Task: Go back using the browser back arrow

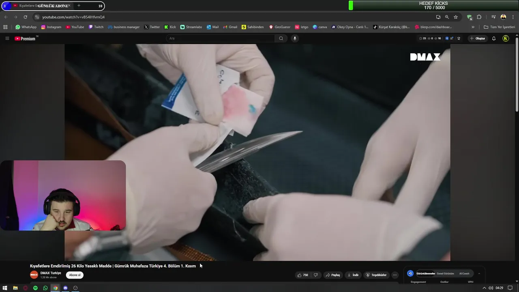Action: click(6, 17)
